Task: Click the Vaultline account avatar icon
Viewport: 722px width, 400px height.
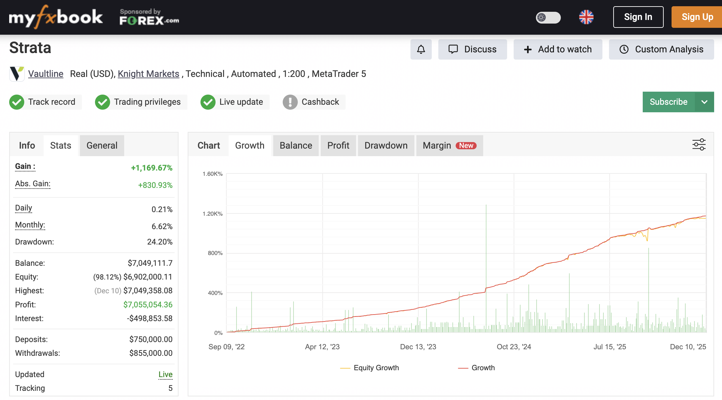Action: 17,74
